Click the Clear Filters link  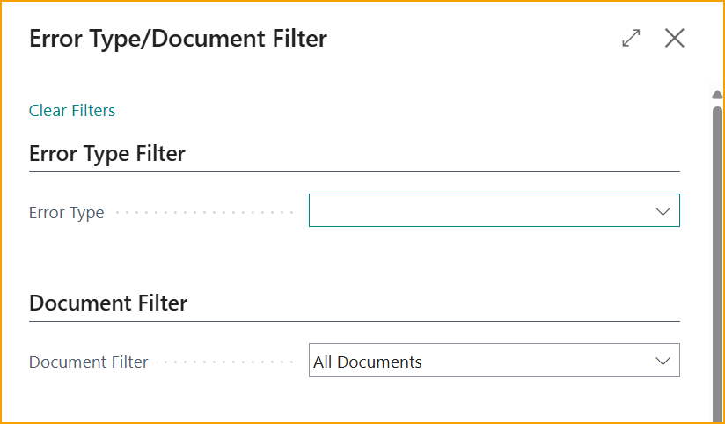coord(72,110)
